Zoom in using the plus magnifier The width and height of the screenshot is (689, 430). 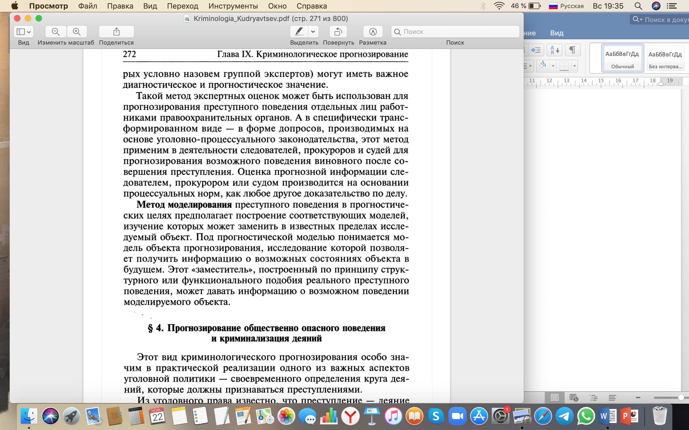coord(77,31)
